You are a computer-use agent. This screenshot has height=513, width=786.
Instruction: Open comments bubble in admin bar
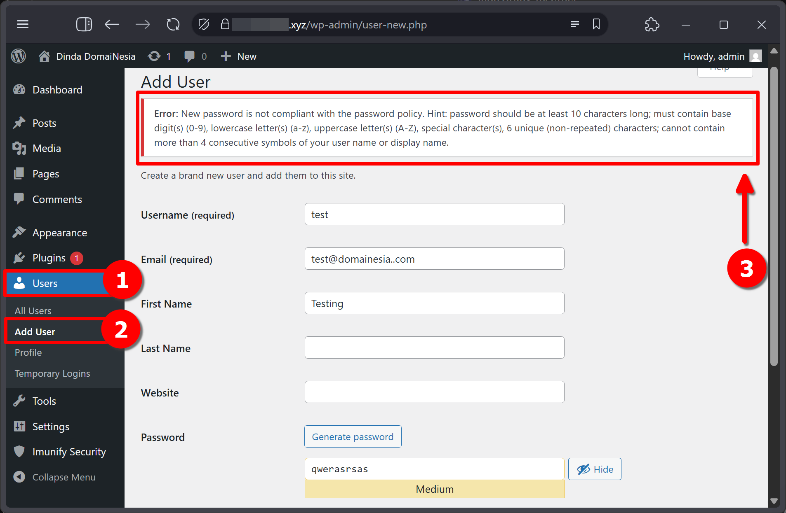[x=195, y=56]
